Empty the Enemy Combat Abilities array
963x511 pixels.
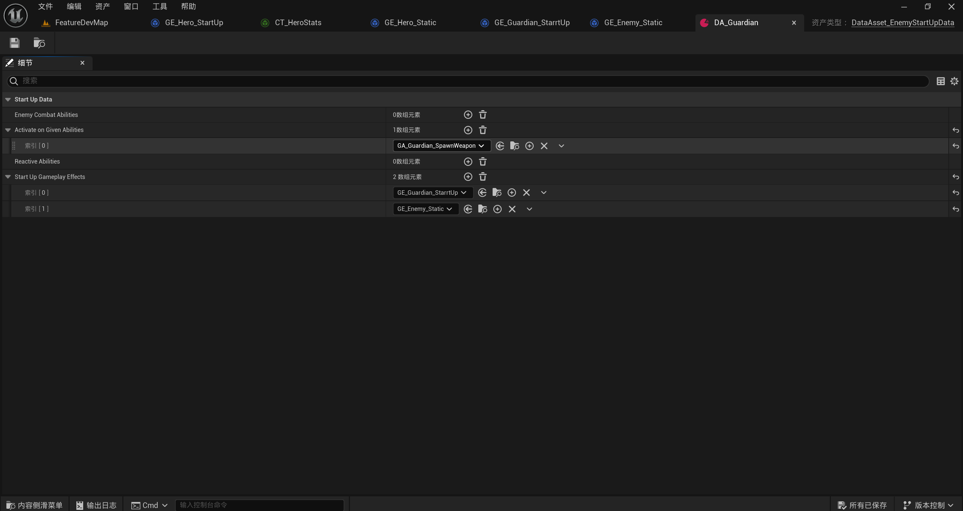(x=483, y=115)
